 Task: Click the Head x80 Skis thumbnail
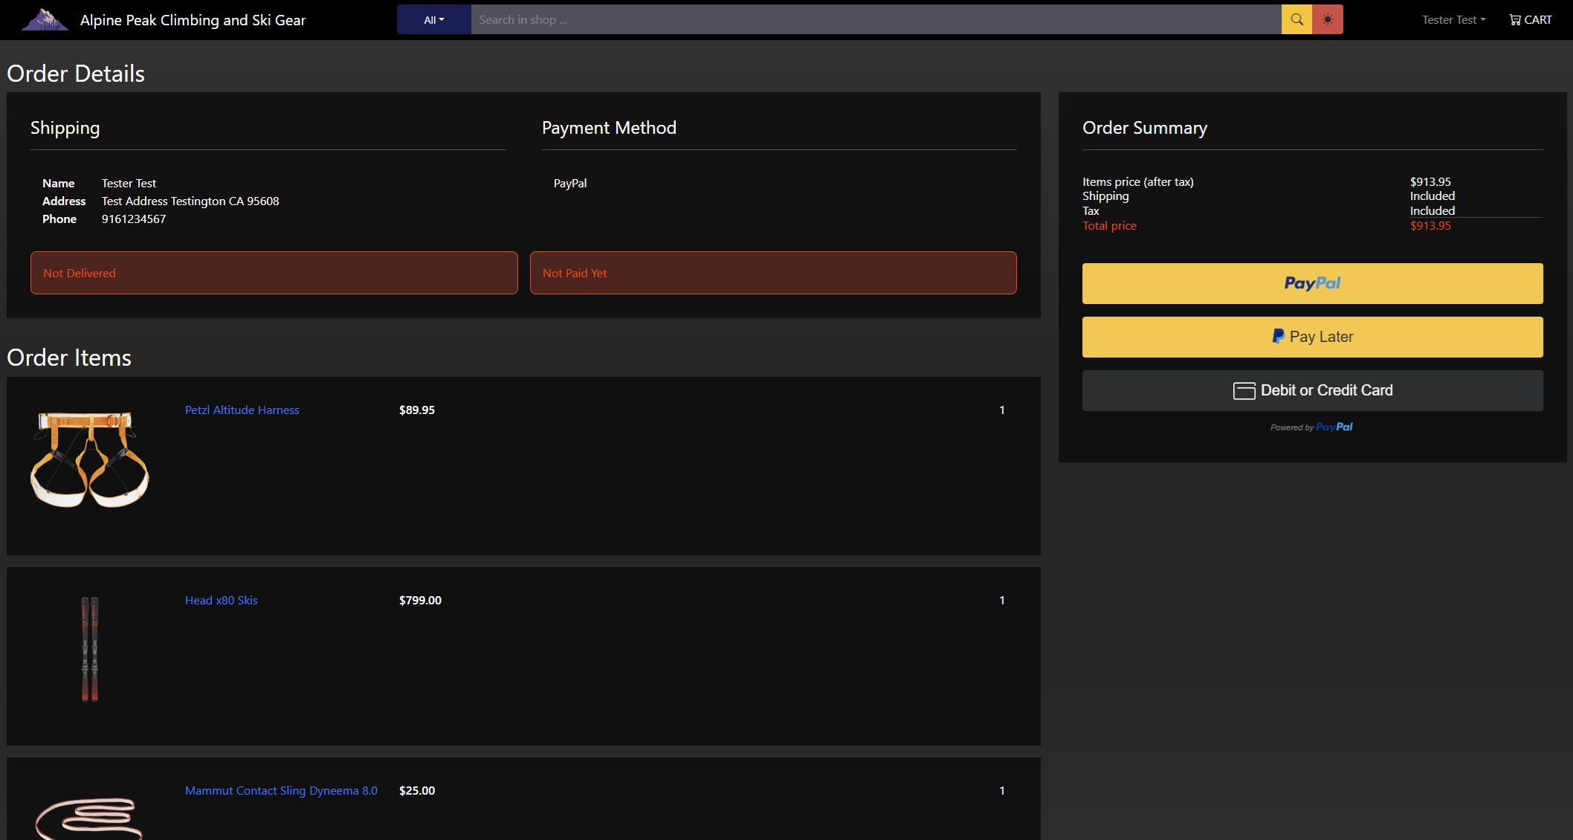[90, 649]
